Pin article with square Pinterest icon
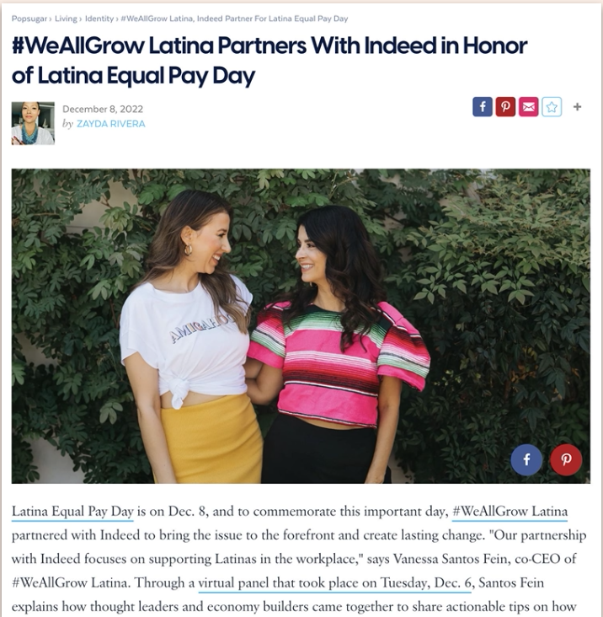This screenshot has height=617, width=603. [505, 107]
